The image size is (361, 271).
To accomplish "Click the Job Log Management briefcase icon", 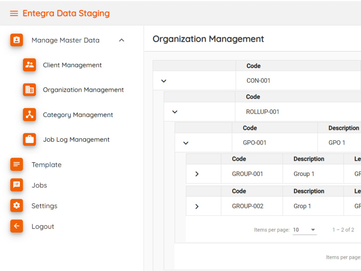I will click(x=30, y=139).
